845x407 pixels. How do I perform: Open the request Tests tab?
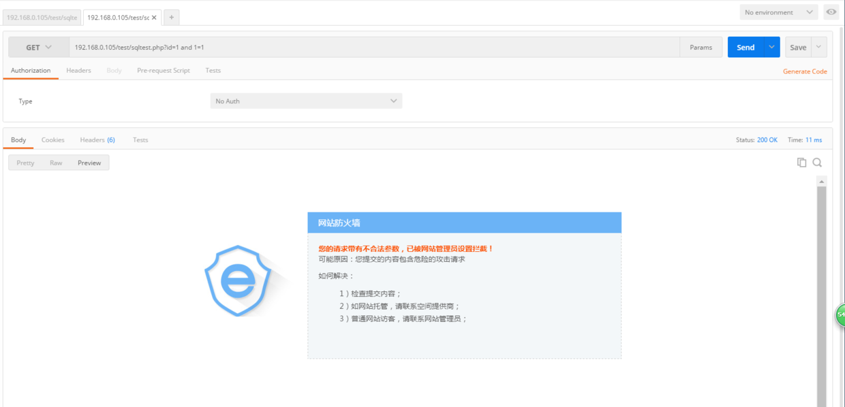(213, 71)
